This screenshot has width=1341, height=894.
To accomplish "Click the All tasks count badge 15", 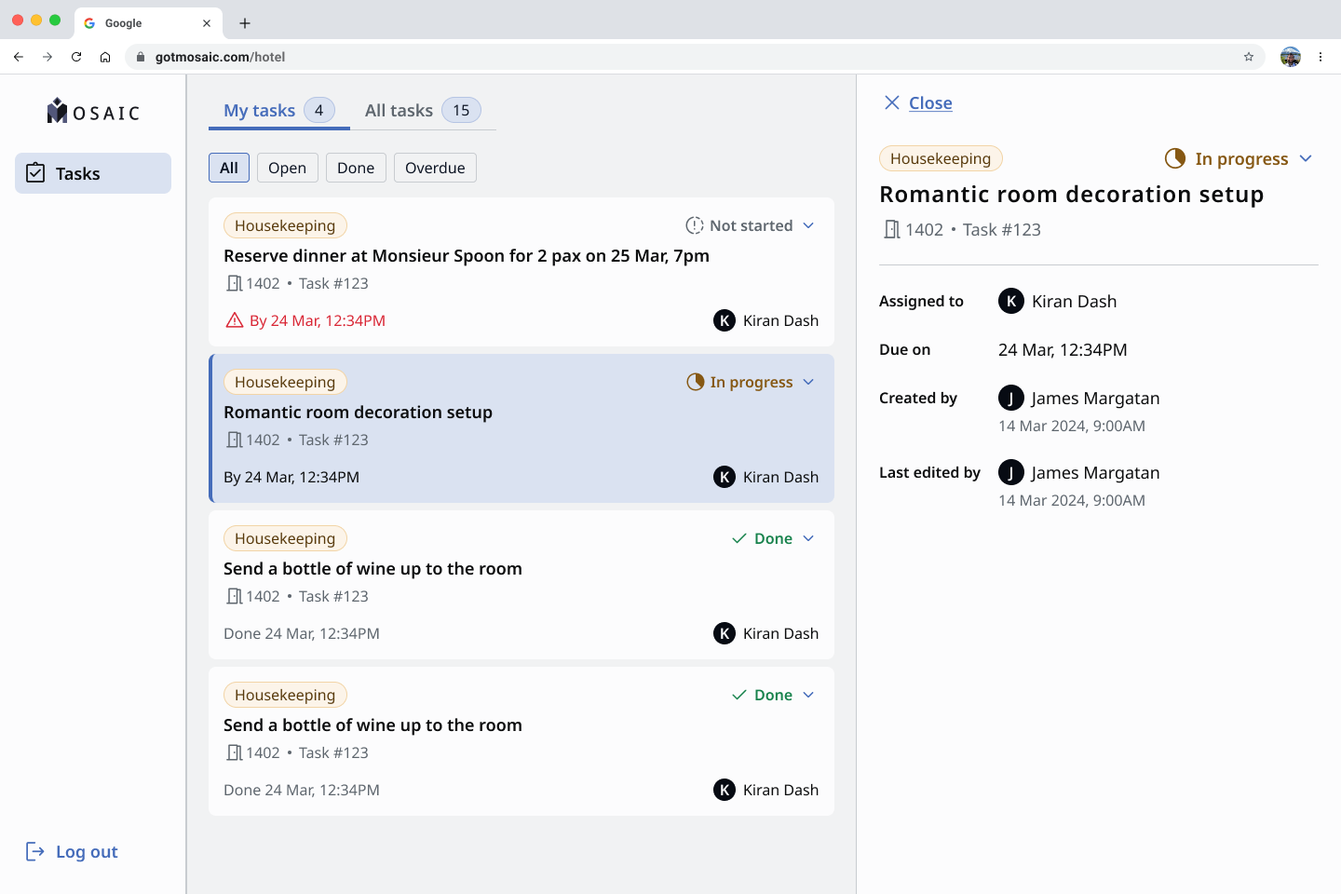I will [461, 111].
